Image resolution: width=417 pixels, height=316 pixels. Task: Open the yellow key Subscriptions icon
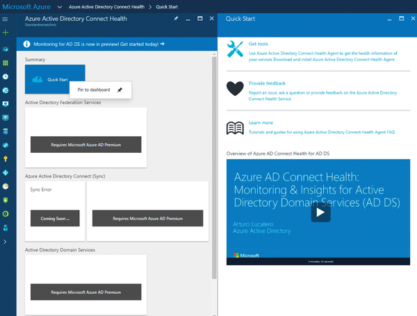[6, 159]
